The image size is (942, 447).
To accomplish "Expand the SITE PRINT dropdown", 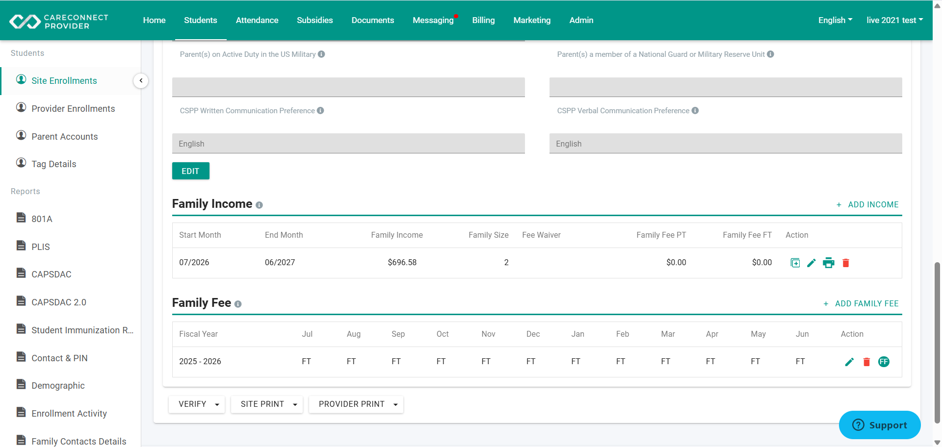I will tap(267, 404).
